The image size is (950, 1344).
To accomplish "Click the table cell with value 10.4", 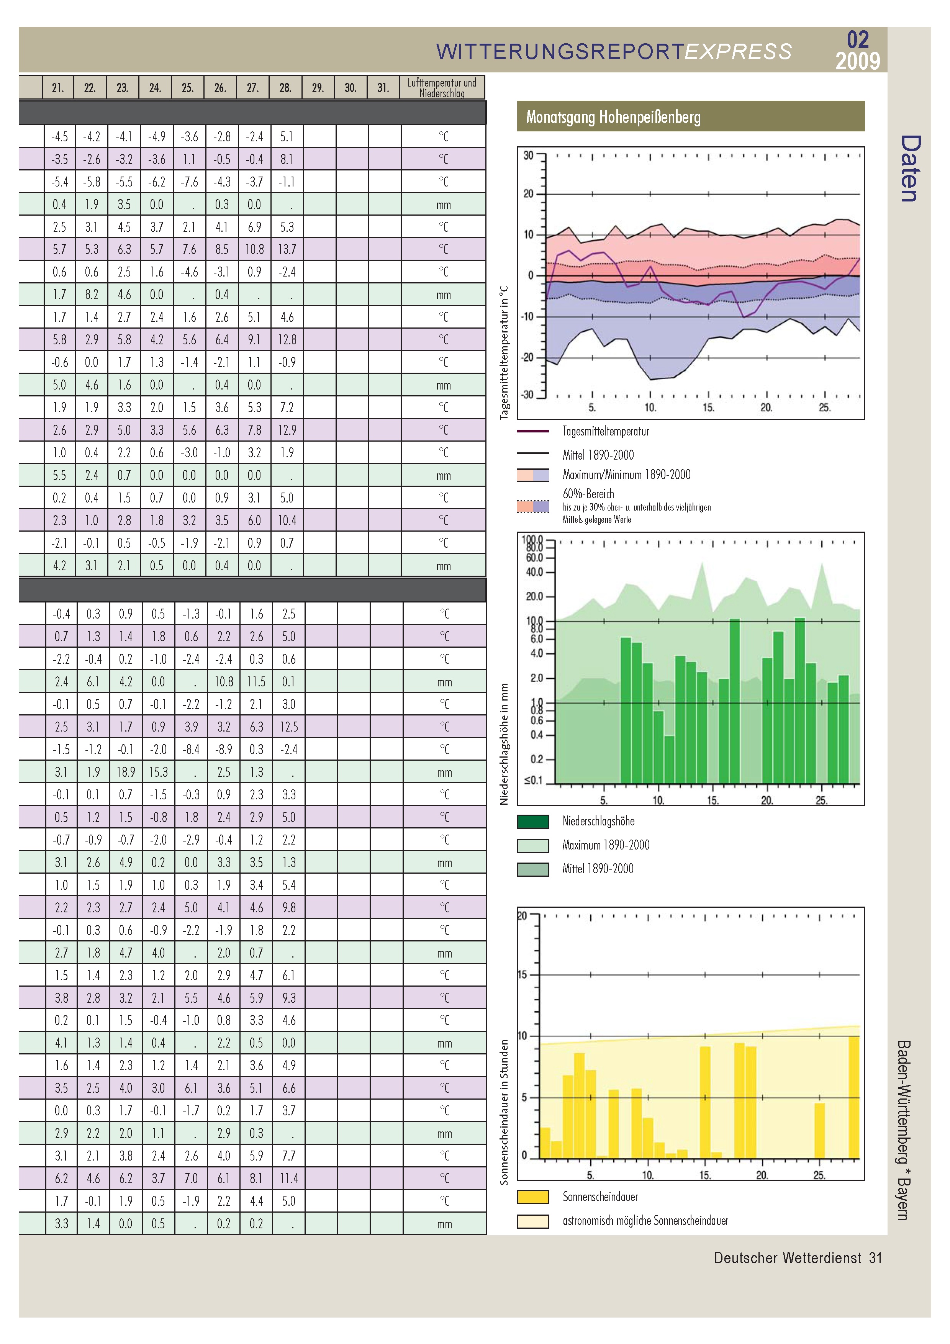I will [287, 521].
